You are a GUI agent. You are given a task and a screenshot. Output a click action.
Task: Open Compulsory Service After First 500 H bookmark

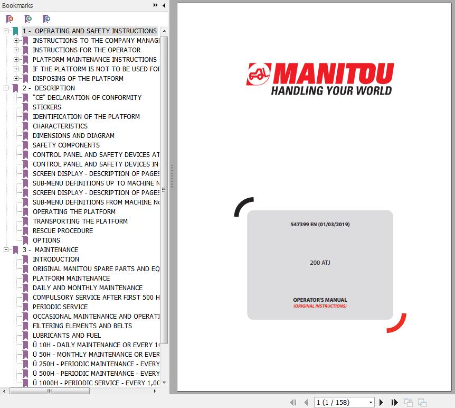(x=96, y=298)
